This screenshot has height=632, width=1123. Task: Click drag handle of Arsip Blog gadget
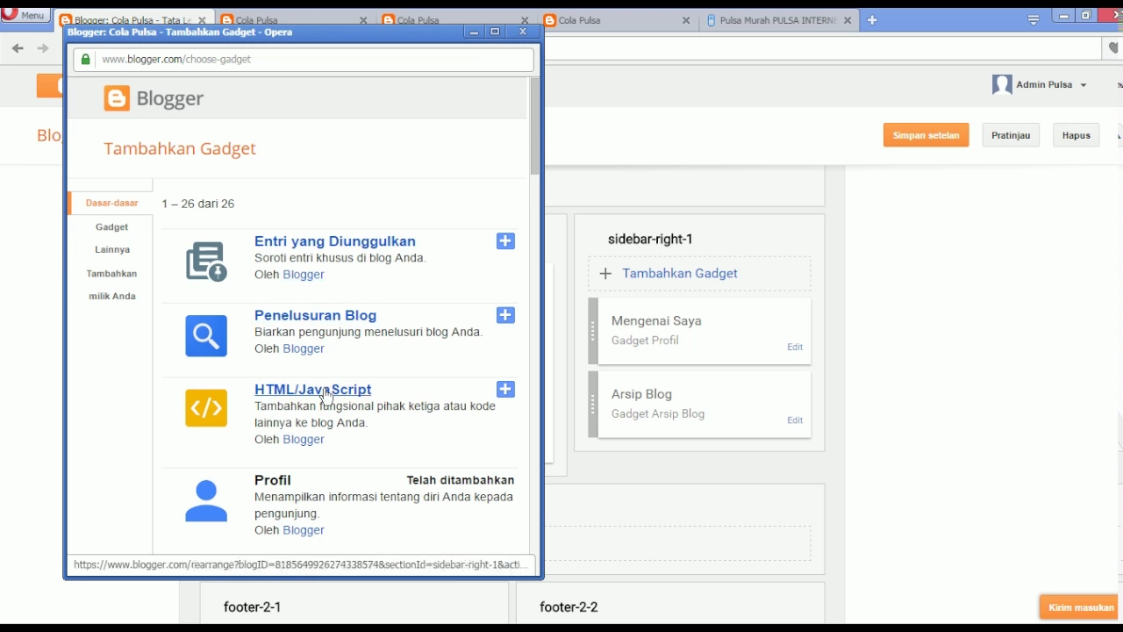coord(593,405)
